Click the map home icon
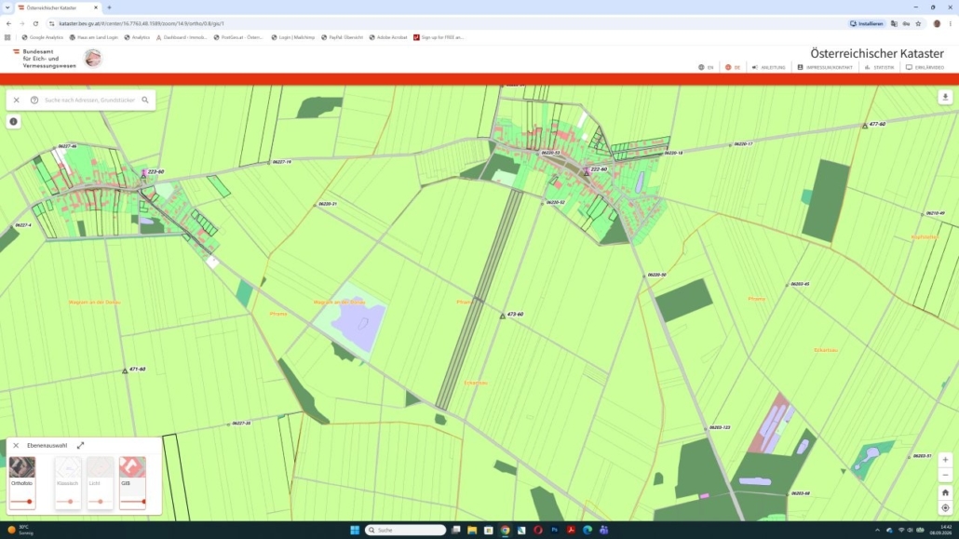This screenshot has height=539, width=959. (x=945, y=492)
